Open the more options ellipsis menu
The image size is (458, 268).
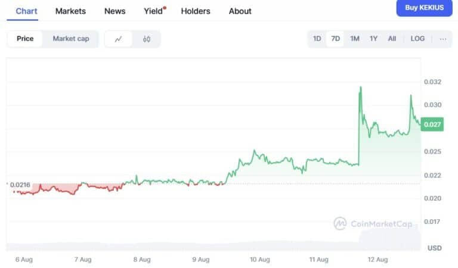(x=442, y=39)
